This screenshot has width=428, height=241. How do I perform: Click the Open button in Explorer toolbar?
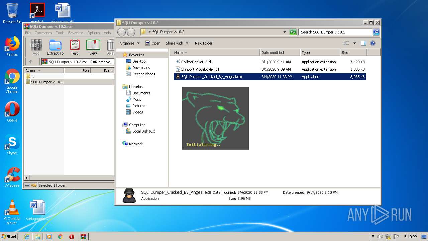[x=153, y=43]
